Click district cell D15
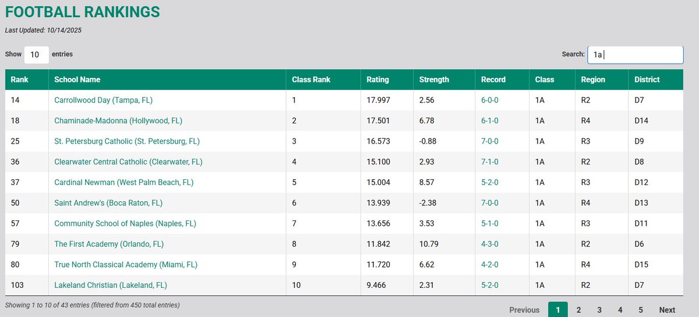Image resolution: width=699 pixels, height=317 pixels. pos(641,265)
